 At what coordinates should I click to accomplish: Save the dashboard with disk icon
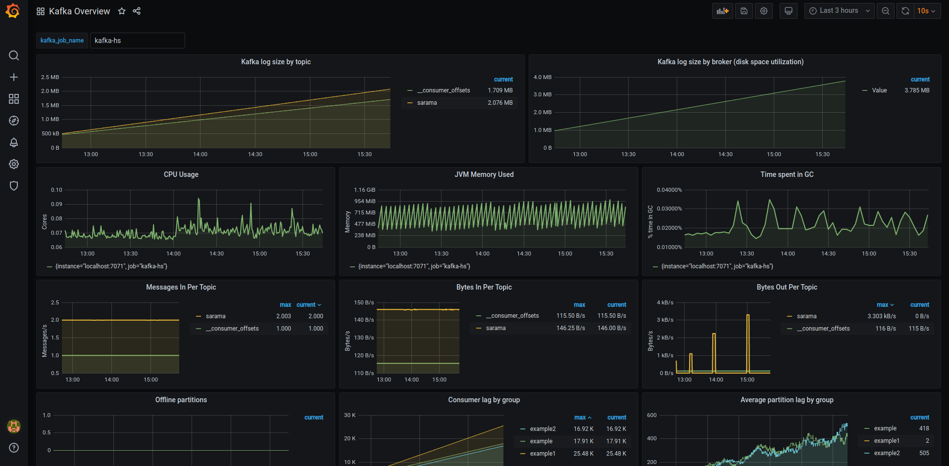click(x=744, y=11)
